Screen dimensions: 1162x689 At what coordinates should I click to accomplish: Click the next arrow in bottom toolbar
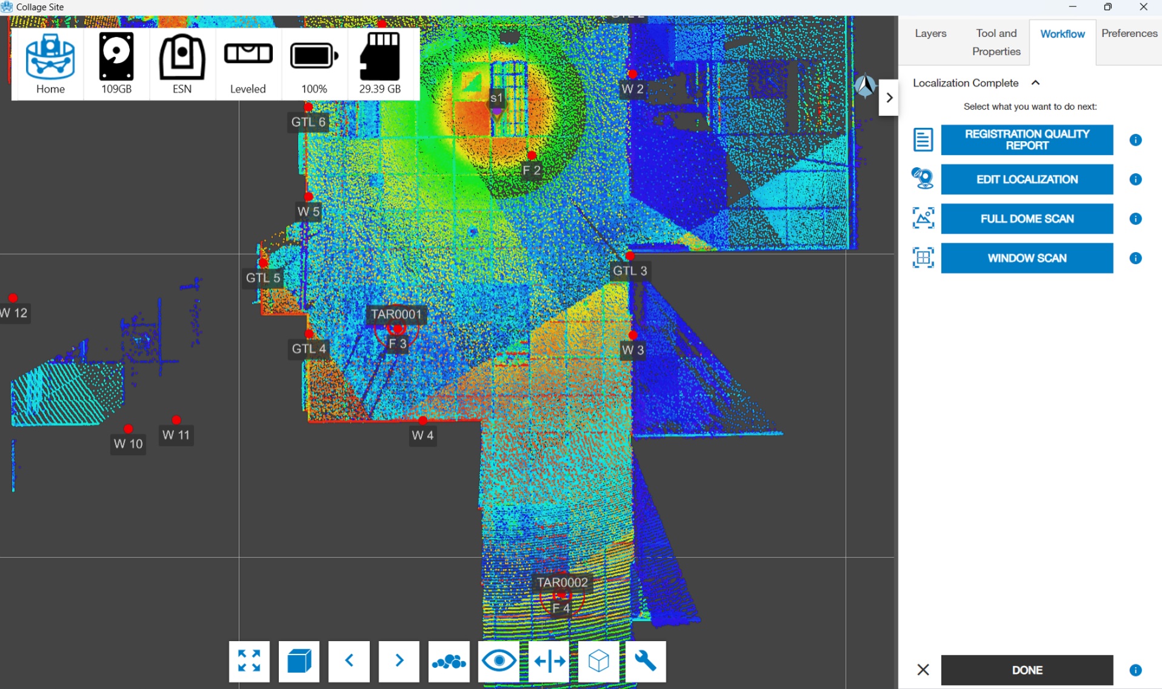point(399,661)
